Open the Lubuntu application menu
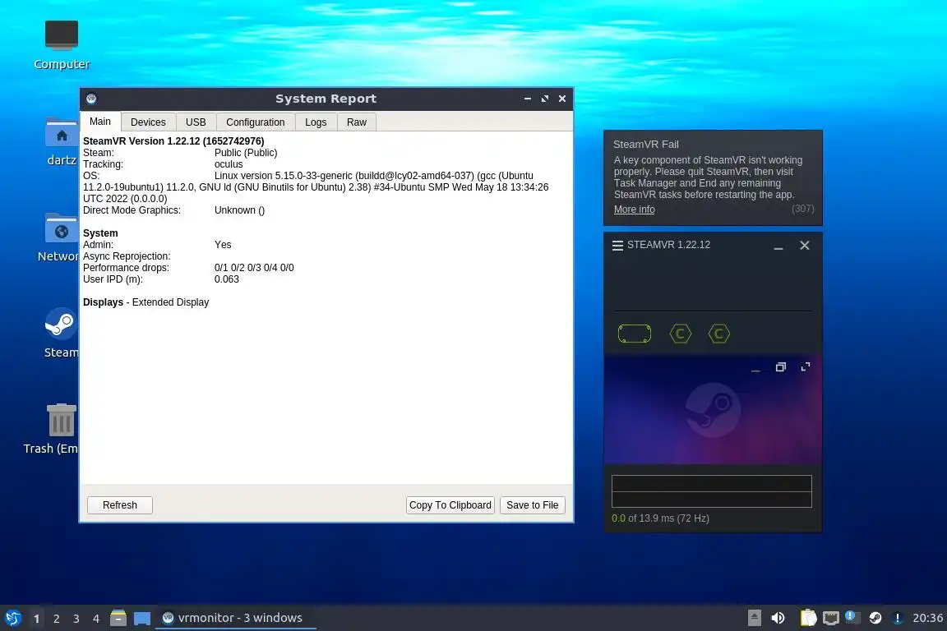Viewport: 947px width, 631px height. (13, 618)
